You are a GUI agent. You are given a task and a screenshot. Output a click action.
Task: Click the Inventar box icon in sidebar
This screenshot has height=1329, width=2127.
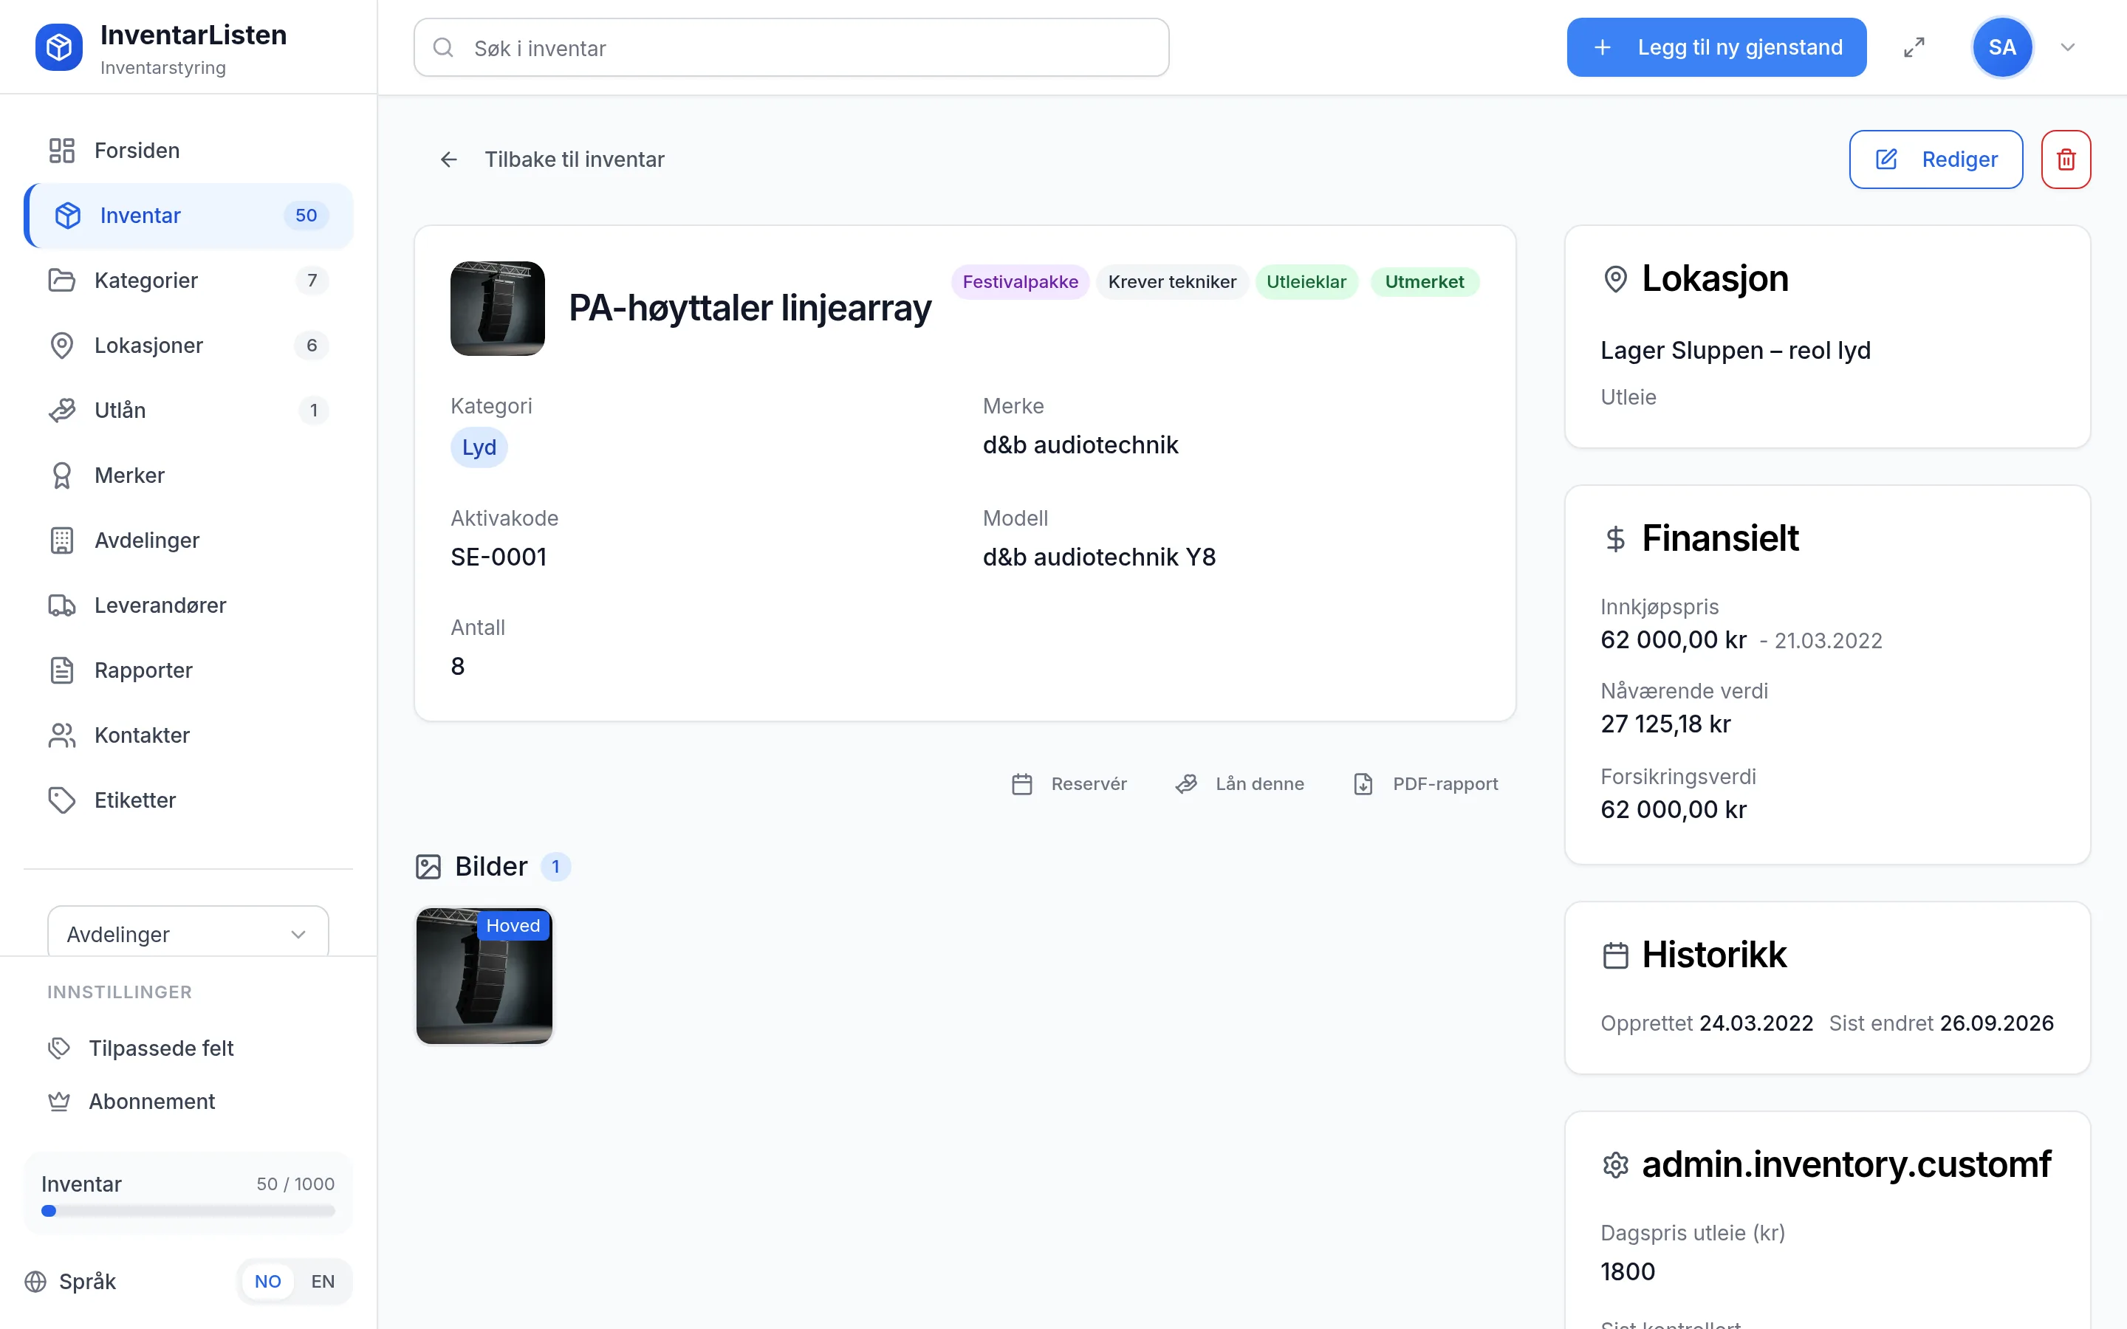tap(68, 216)
